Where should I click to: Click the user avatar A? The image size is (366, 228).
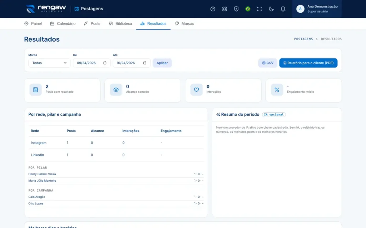coord(300,9)
